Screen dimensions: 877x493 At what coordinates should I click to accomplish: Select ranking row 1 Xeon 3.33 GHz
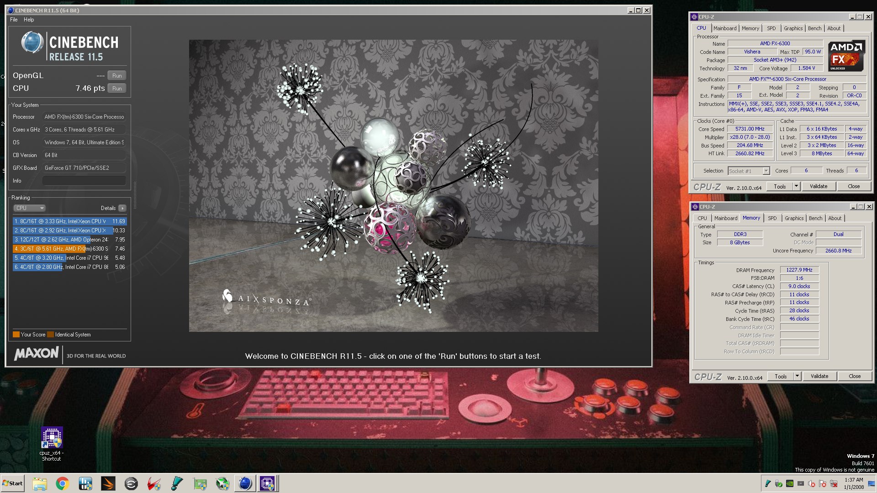[69, 221]
